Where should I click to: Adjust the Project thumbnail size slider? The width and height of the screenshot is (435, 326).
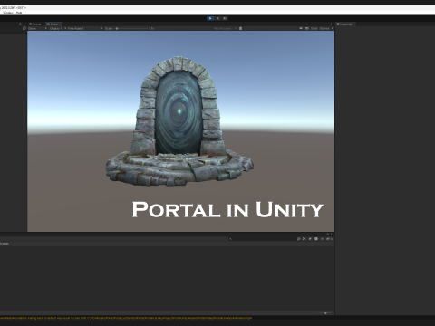[x=325, y=313]
